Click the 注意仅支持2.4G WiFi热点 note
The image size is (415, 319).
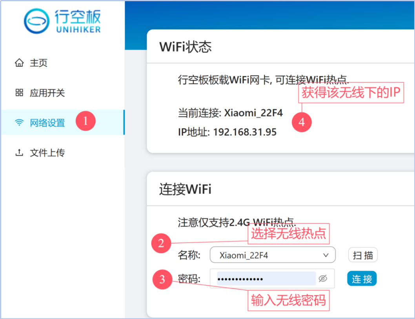[237, 222]
